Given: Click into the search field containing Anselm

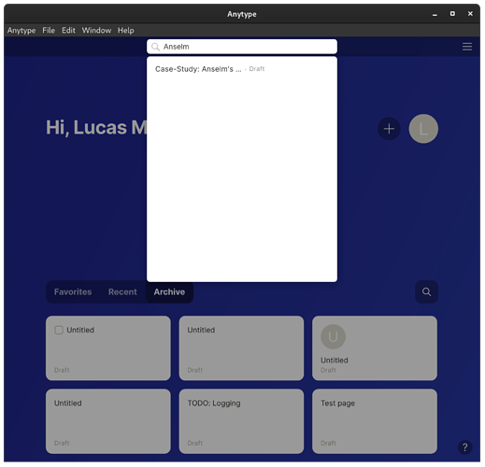Looking at the screenshot, I should pyautogui.click(x=242, y=47).
